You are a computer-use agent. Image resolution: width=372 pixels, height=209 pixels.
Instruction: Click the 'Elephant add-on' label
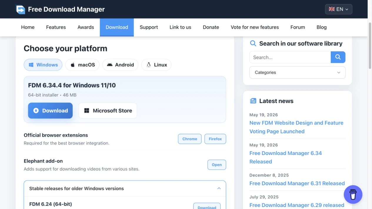pos(43,161)
